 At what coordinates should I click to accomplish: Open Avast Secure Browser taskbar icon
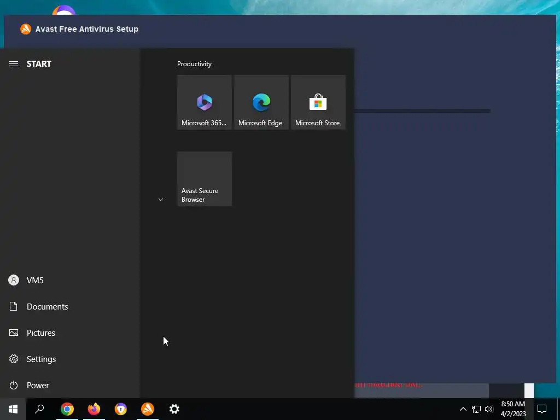coord(121,409)
